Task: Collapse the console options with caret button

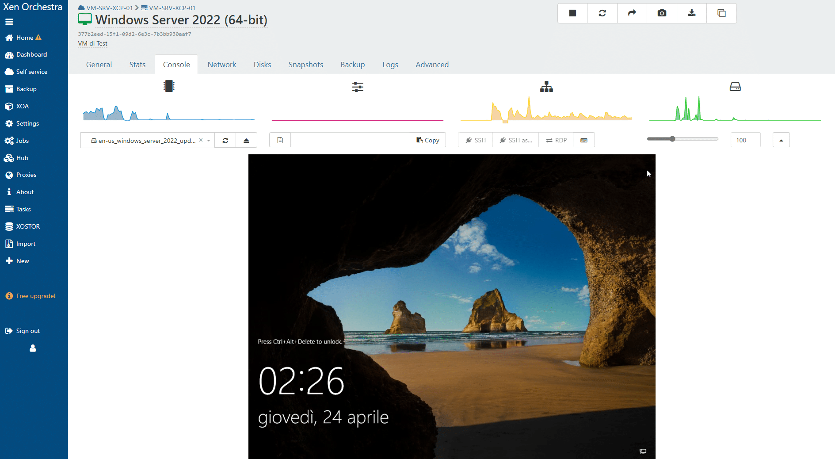Action: click(x=781, y=140)
